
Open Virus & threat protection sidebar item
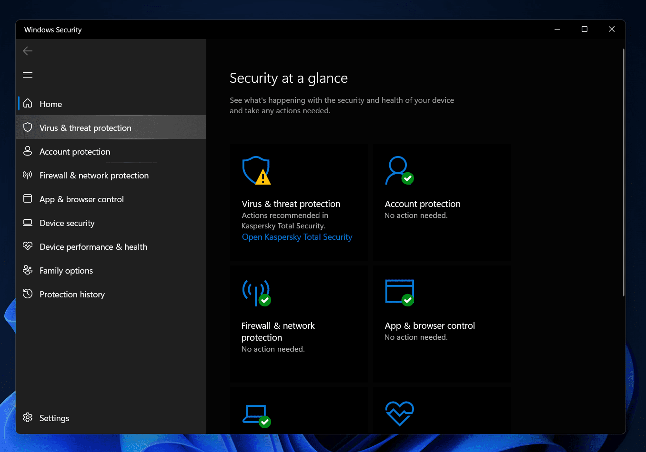point(85,128)
